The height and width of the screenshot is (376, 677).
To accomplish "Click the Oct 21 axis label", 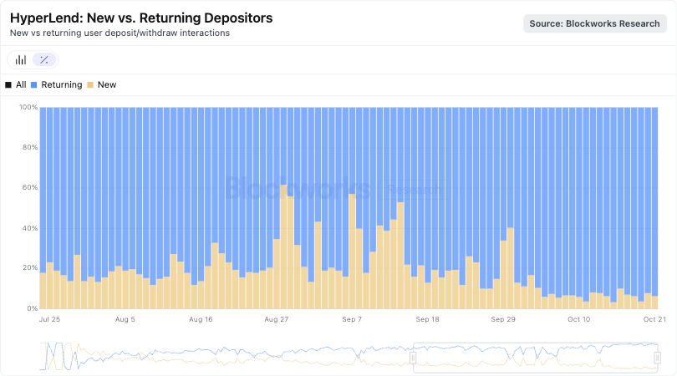I will [654, 319].
